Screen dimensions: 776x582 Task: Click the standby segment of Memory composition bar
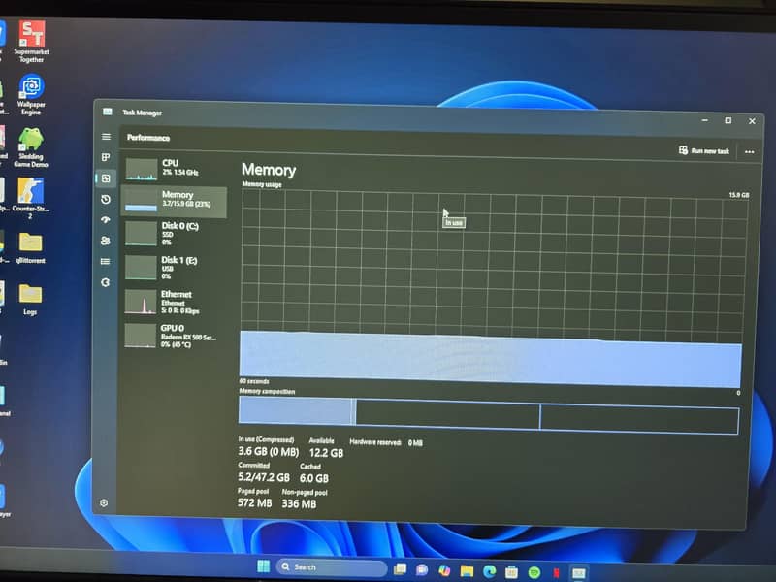click(447, 414)
